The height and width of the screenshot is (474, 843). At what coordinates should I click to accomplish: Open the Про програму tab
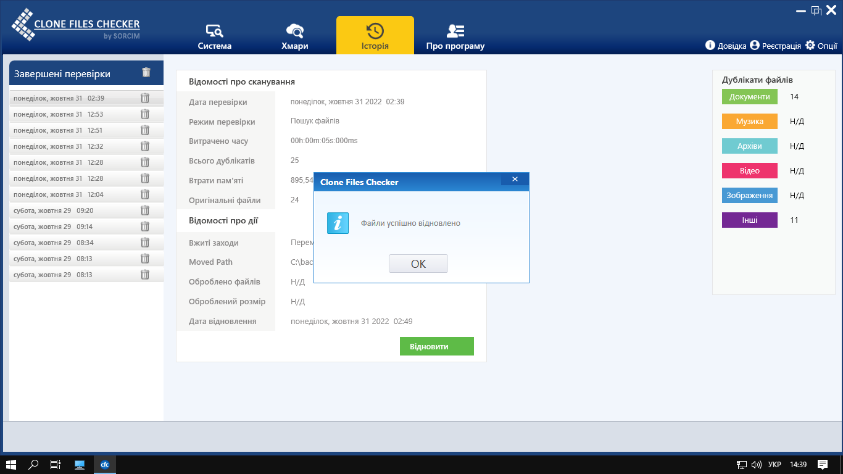click(x=455, y=37)
